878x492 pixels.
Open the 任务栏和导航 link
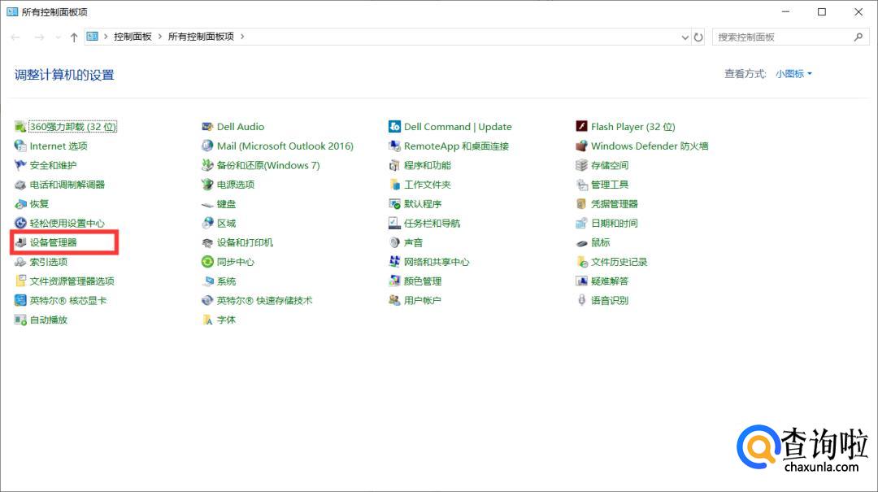click(432, 223)
